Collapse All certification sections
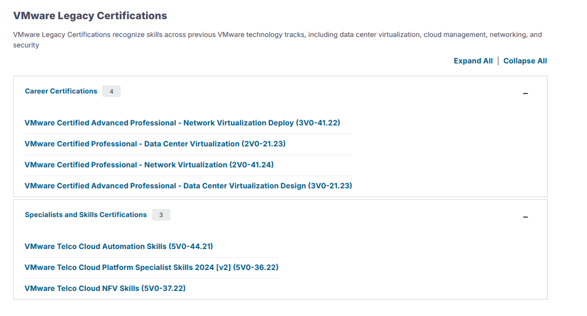 [525, 61]
